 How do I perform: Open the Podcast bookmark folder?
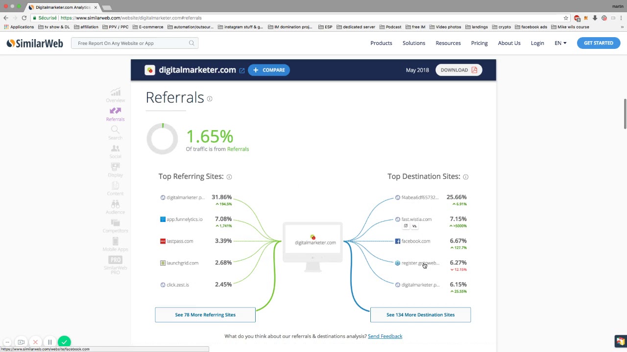tap(390, 27)
